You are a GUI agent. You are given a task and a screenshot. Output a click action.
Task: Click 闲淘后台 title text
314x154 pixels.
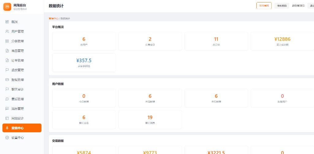[x=20, y=6]
